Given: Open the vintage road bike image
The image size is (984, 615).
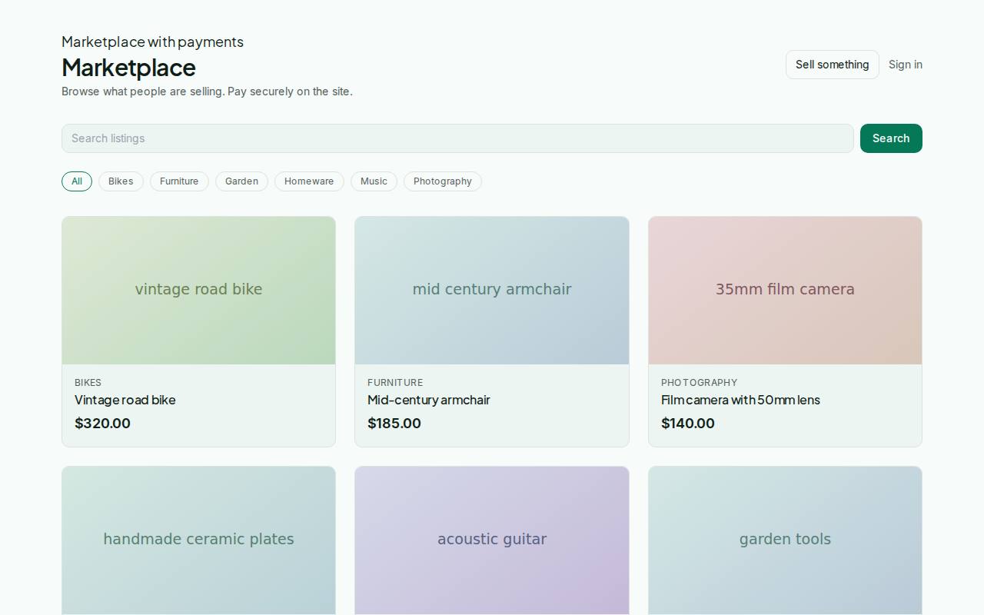Looking at the screenshot, I should [198, 291].
